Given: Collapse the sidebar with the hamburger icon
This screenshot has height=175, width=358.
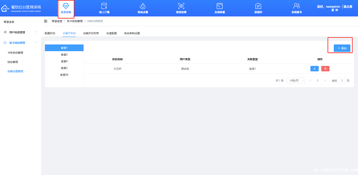Looking at the screenshot, I should [46, 21].
